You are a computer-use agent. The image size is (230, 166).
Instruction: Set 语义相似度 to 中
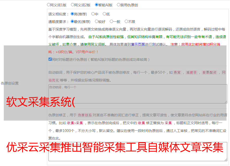pyautogui.click(x=93, y=14)
